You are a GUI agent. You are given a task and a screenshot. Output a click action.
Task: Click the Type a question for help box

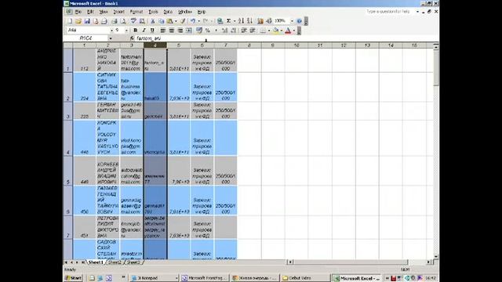[391, 12]
